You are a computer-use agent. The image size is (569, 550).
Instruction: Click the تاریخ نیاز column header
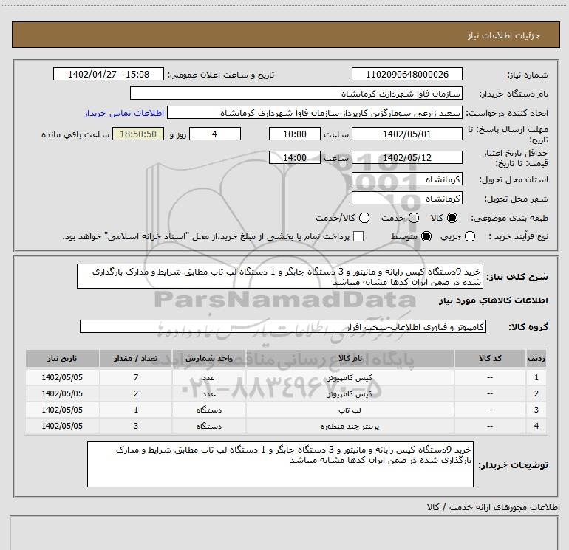coord(62,358)
